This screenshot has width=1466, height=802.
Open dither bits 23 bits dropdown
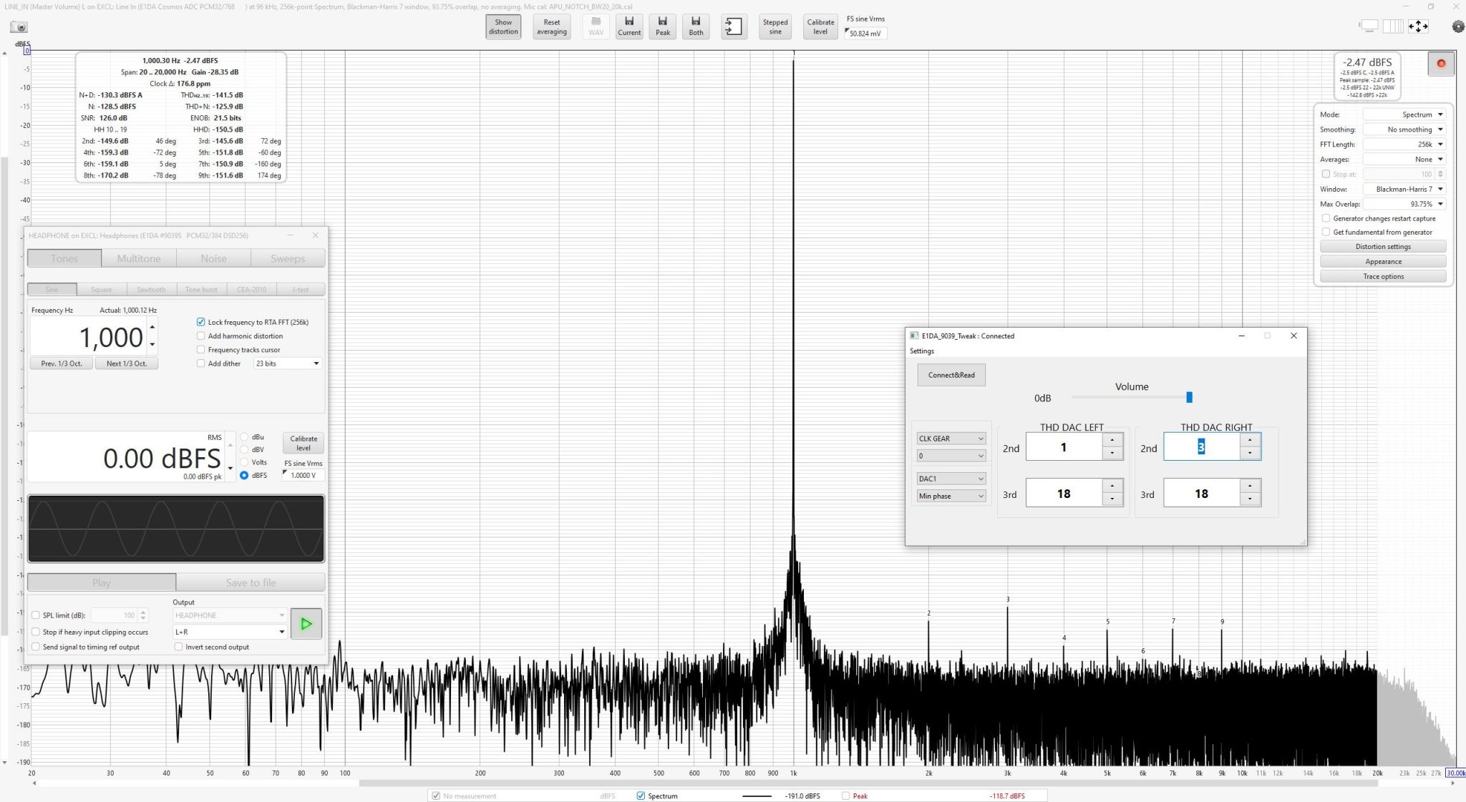(x=288, y=363)
